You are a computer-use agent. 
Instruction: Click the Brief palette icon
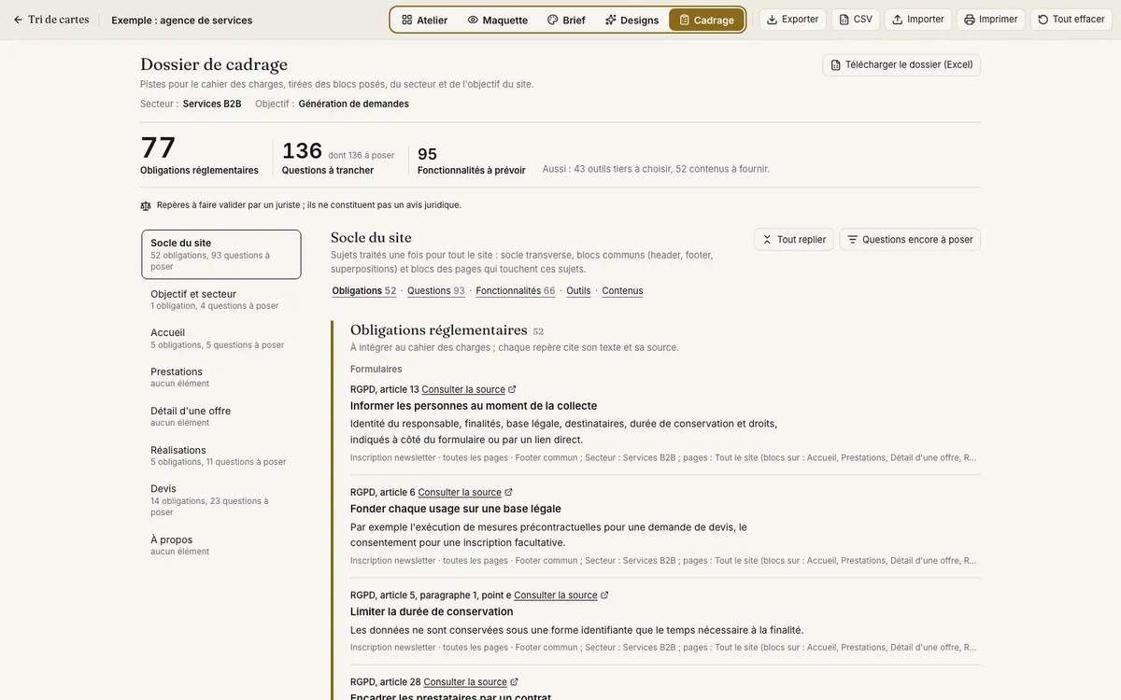point(553,20)
